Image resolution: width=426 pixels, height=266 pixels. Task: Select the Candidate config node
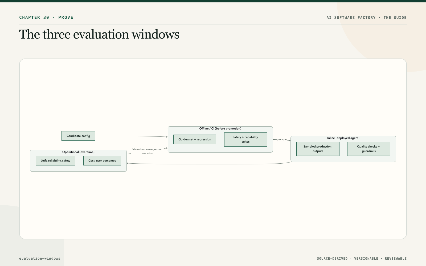click(x=78, y=136)
